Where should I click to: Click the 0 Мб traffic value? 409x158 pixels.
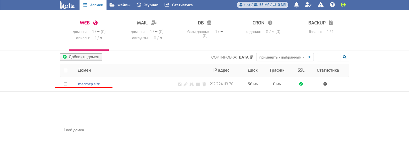point(277,84)
